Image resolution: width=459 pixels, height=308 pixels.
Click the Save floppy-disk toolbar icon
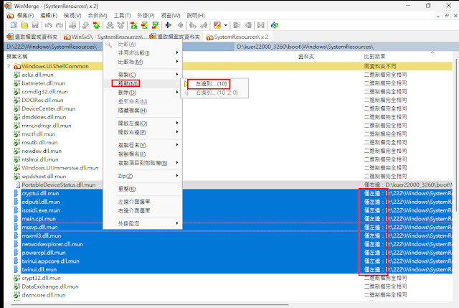point(35,26)
